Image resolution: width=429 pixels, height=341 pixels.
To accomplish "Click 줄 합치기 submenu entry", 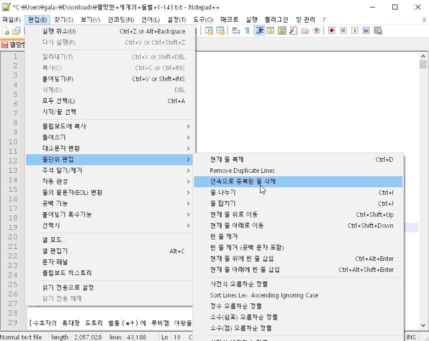I will 298,203.
